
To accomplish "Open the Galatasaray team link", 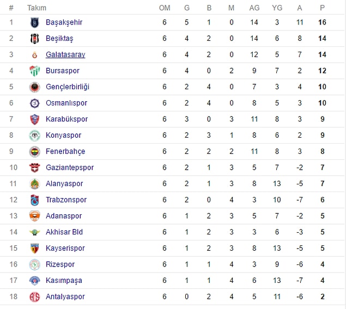I will [65, 54].
